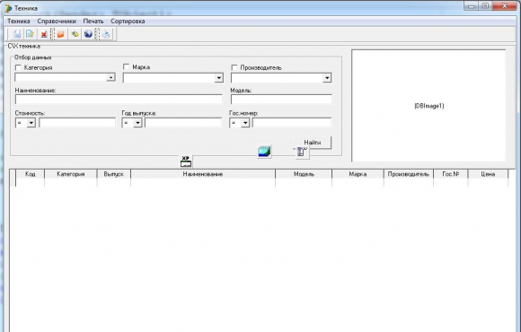Check the Производитель checkbox

point(234,67)
